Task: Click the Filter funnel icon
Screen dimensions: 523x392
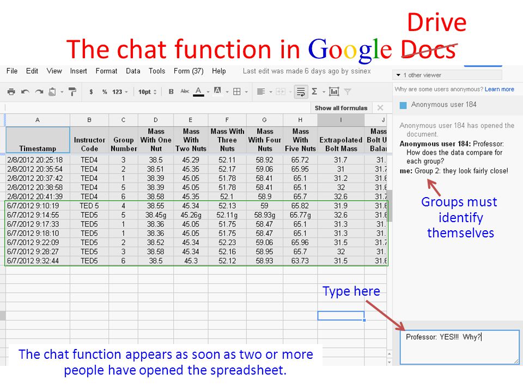Action: [x=348, y=91]
